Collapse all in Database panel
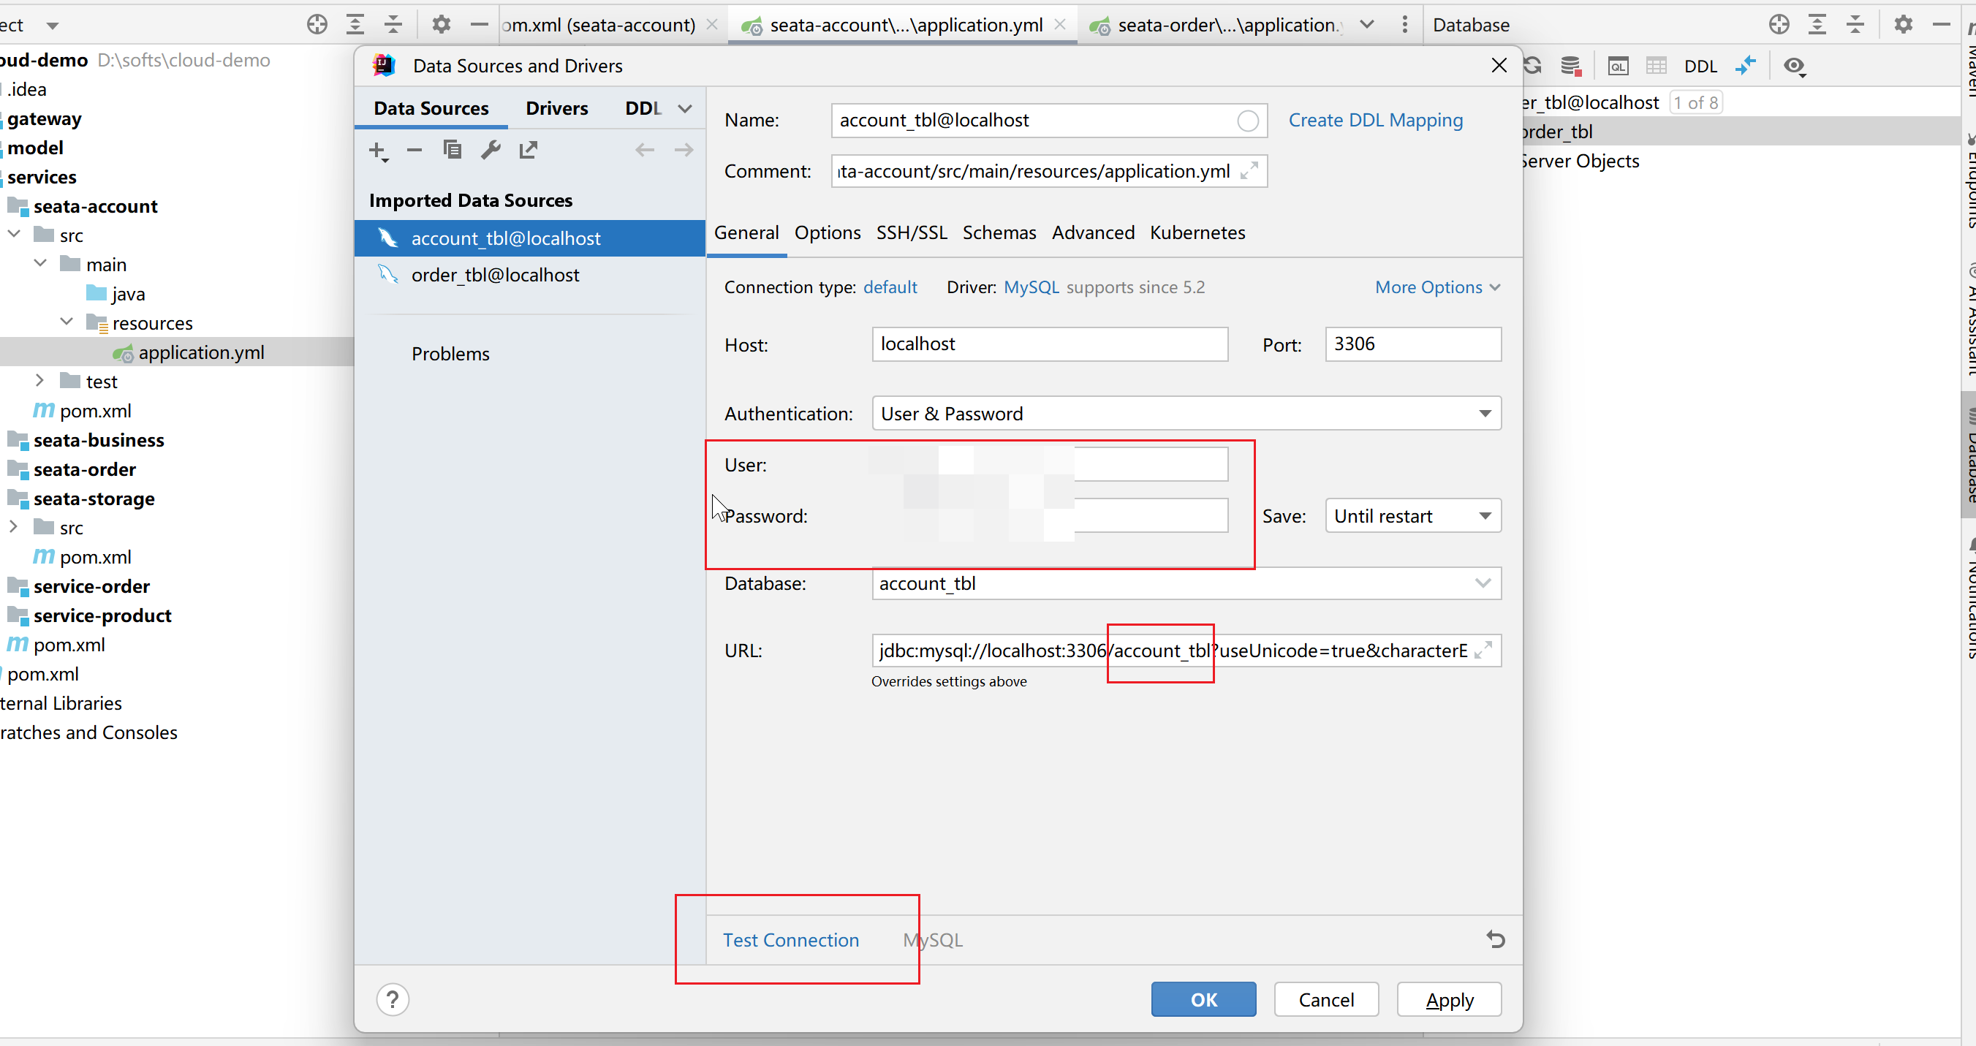Screen dimensions: 1976x1046 point(1855,25)
